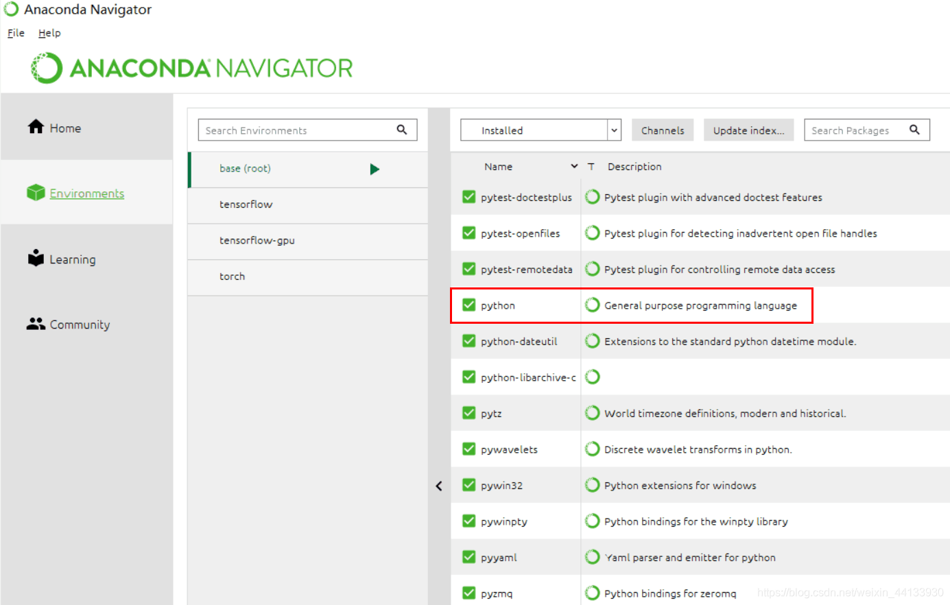Image resolution: width=950 pixels, height=605 pixels.
Task: Click the circle icon for pytest-openfiles
Action: coord(593,233)
